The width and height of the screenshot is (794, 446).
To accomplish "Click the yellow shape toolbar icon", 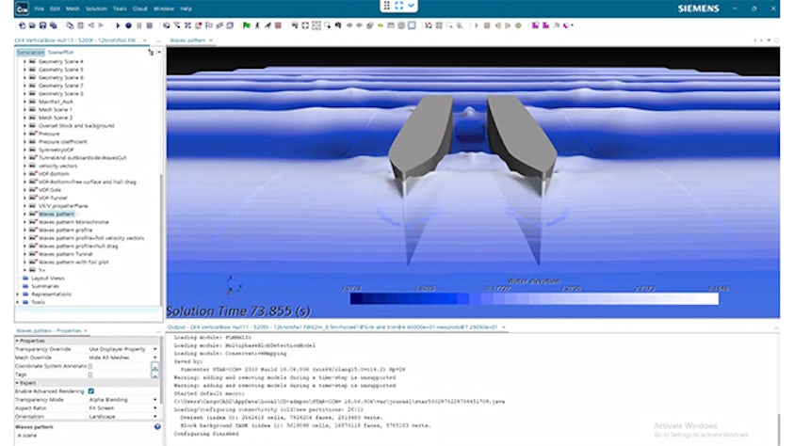I will click(380, 25).
